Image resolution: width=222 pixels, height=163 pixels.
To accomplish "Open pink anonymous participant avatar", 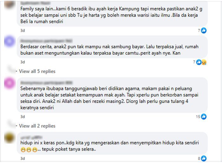I will [x=9, y=83].
